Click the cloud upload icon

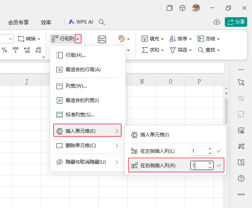pos(217,22)
